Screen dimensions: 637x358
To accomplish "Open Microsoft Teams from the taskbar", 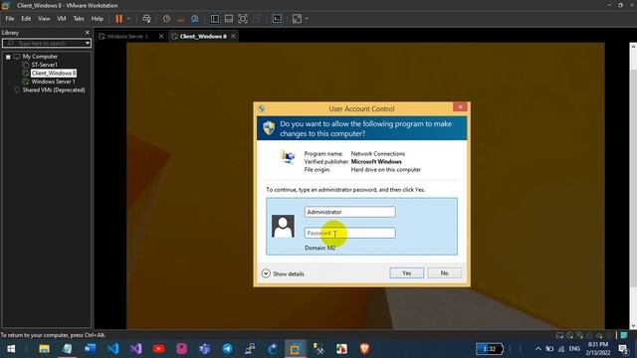I will [x=205, y=349].
